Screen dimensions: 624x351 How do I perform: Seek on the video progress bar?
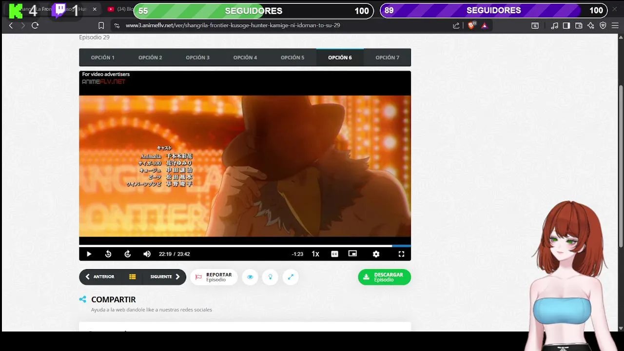coord(245,246)
